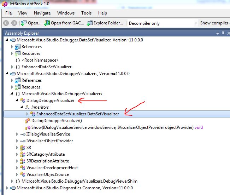Open the Navigate menu

pos(42,13)
